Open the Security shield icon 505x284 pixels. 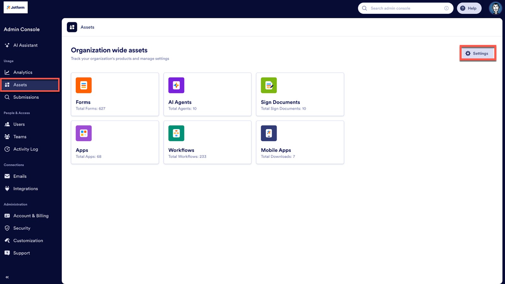click(7, 228)
